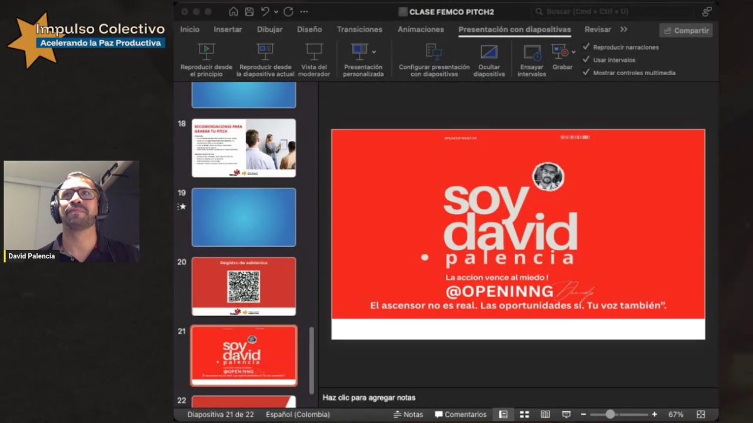Select slide 22 thumbnail
753x423 pixels.
click(x=244, y=402)
